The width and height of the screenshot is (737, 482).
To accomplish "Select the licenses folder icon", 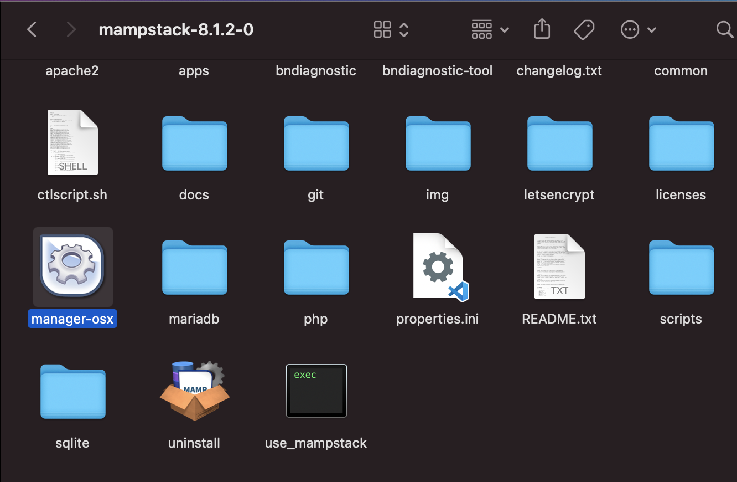I will [x=681, y=143].
